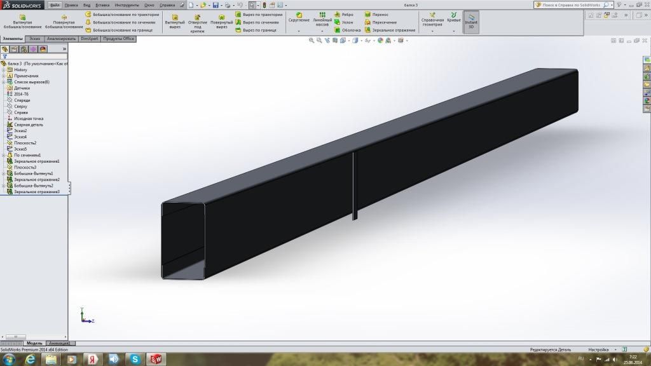
Task: Open Справочная геометрия dropdown arrow
Action: (x=432, y=31)
